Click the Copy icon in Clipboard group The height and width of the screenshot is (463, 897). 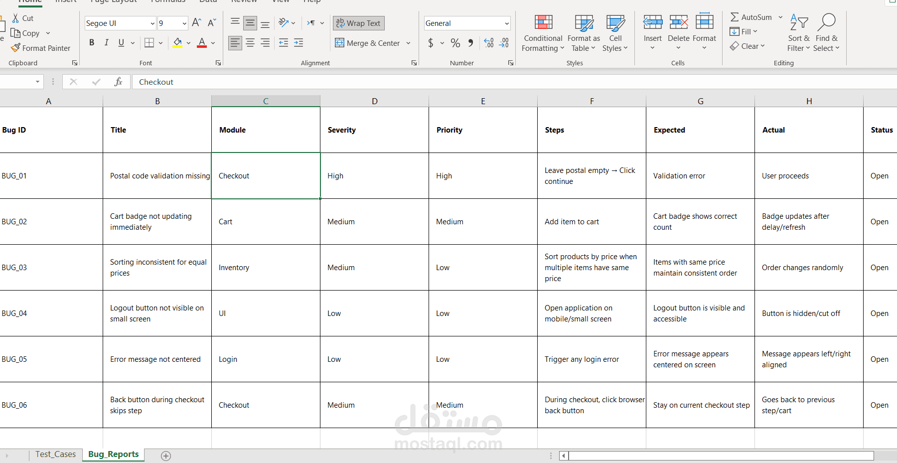[x=15, y=33]
